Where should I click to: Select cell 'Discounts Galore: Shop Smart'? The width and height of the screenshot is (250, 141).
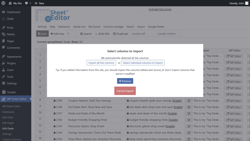[x=97, y=126]
